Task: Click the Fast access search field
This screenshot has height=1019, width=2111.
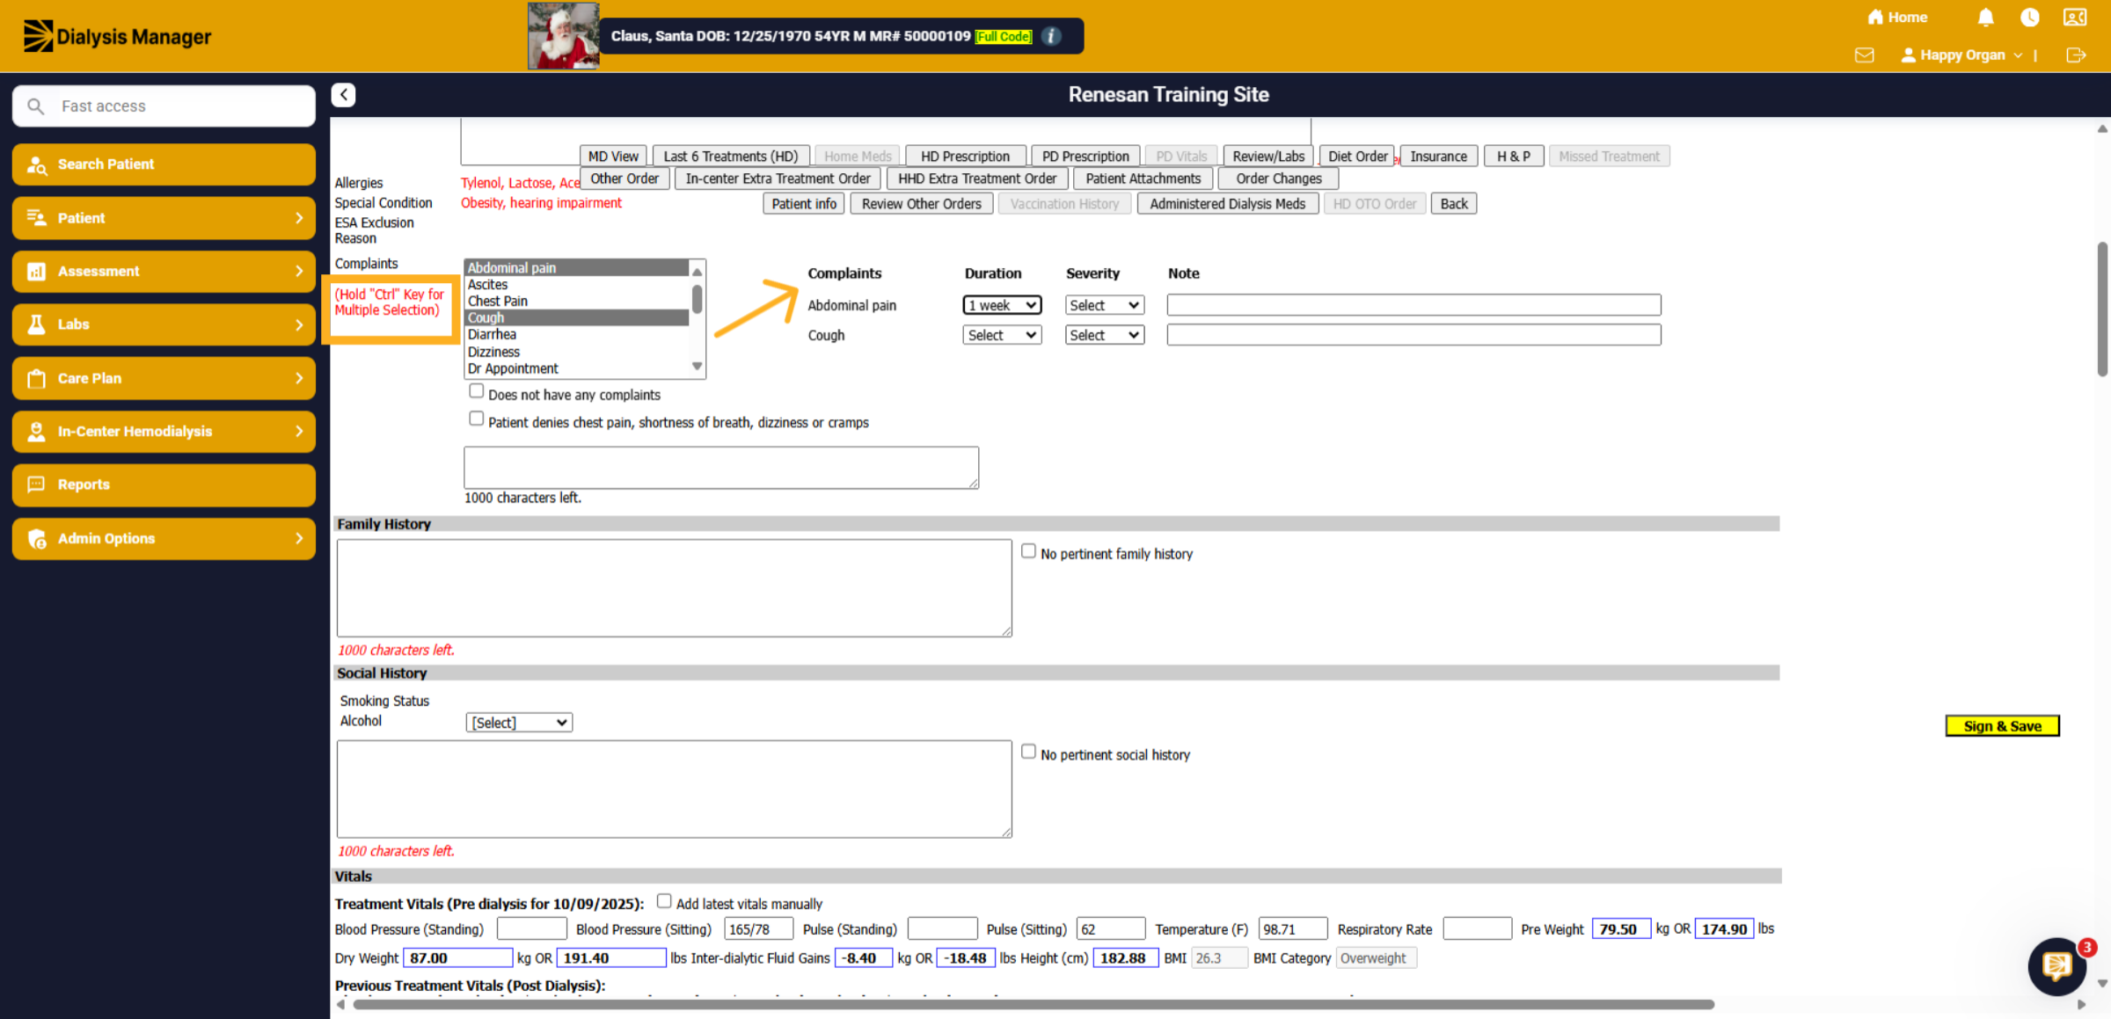Action: click(x=164, y=106)
